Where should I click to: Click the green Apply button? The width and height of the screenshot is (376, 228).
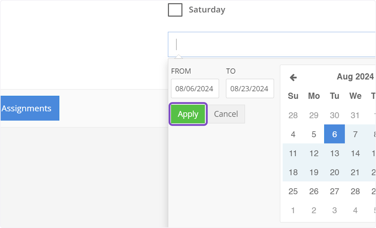(x=188, y=114)
